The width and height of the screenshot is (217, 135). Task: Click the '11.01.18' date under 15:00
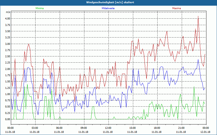click(132, 132)
